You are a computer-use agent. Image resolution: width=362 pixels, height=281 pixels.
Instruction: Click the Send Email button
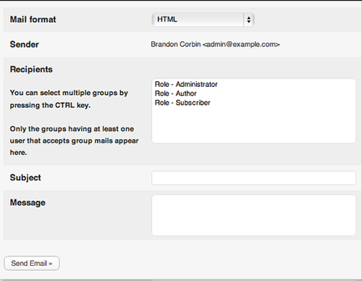click(x=32, y=263)
